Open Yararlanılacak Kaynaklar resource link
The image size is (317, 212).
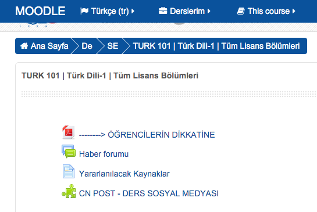[x=124, y=174]
